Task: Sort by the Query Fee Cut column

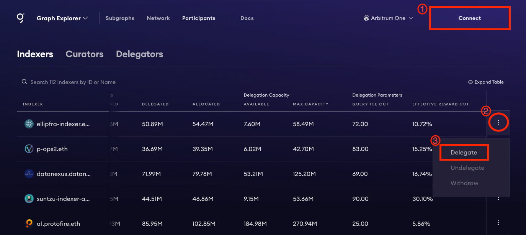Action: click(x=371, y=104)
